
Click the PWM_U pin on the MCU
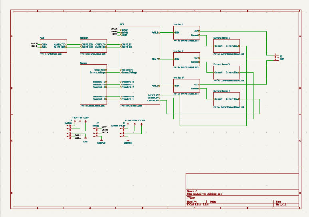155,32
